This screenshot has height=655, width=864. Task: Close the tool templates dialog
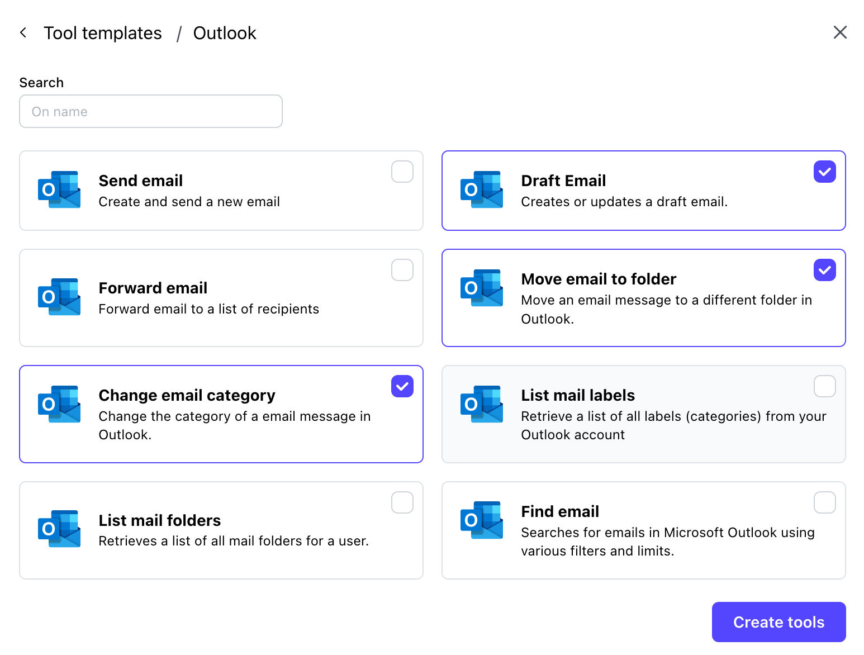point(840,32)
